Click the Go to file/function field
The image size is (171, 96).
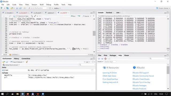click(x=37, y=8)
